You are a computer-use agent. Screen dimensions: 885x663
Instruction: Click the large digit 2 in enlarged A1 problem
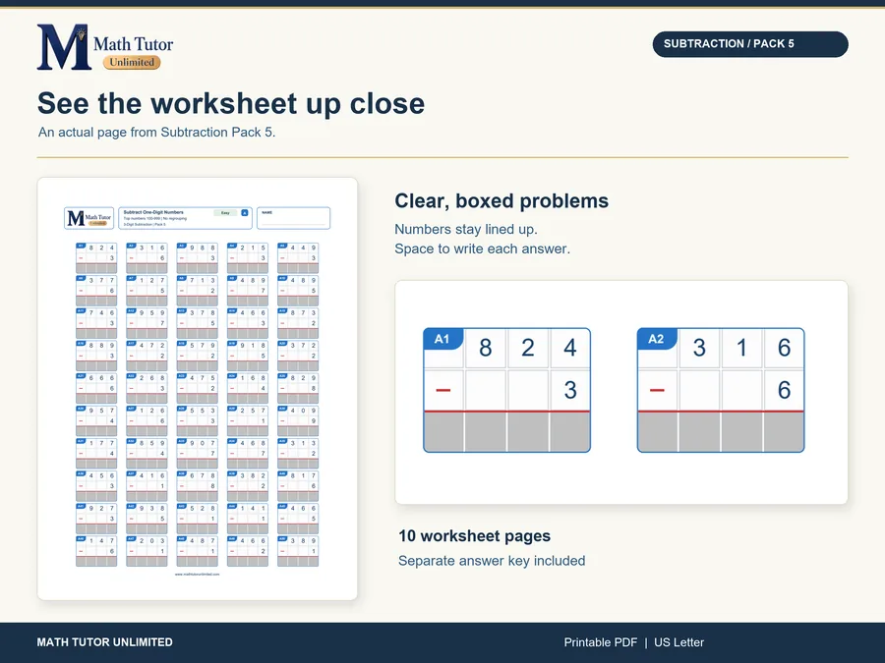[528, 348]
